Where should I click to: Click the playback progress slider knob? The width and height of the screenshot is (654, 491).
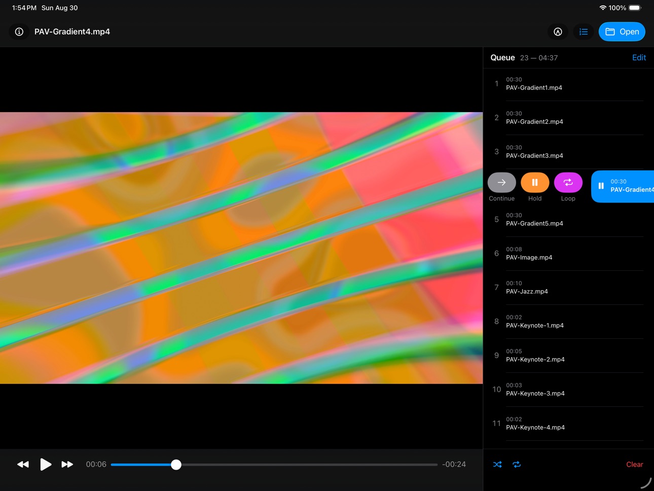[x=176, y=465]
